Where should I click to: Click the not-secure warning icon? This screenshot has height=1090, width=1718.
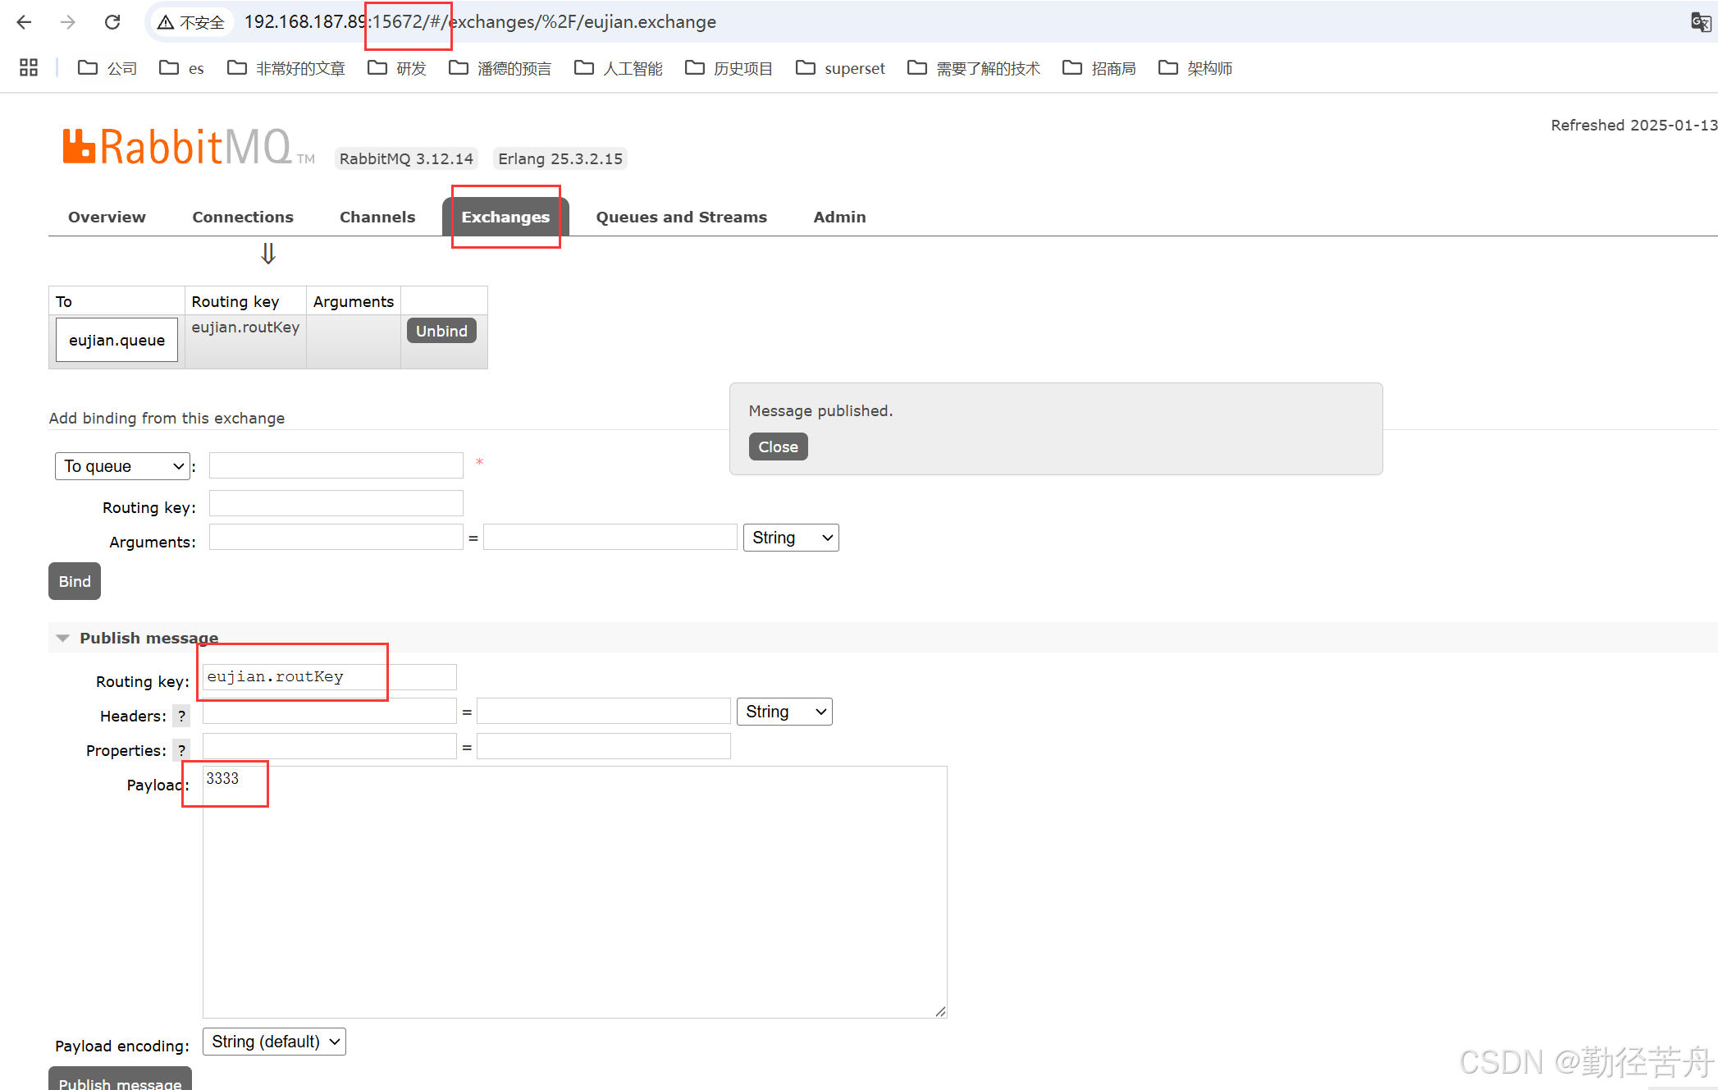[167, 22]
